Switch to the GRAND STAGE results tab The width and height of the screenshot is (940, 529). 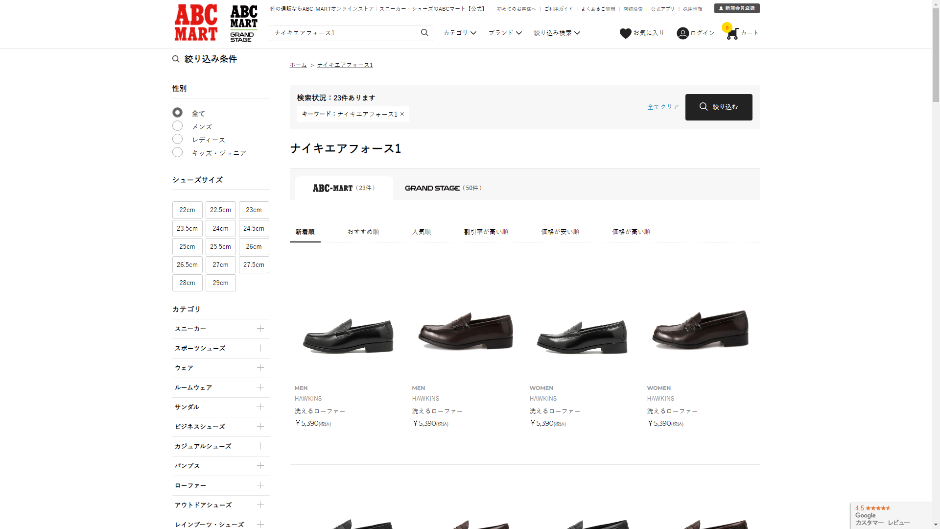(443, 188)
